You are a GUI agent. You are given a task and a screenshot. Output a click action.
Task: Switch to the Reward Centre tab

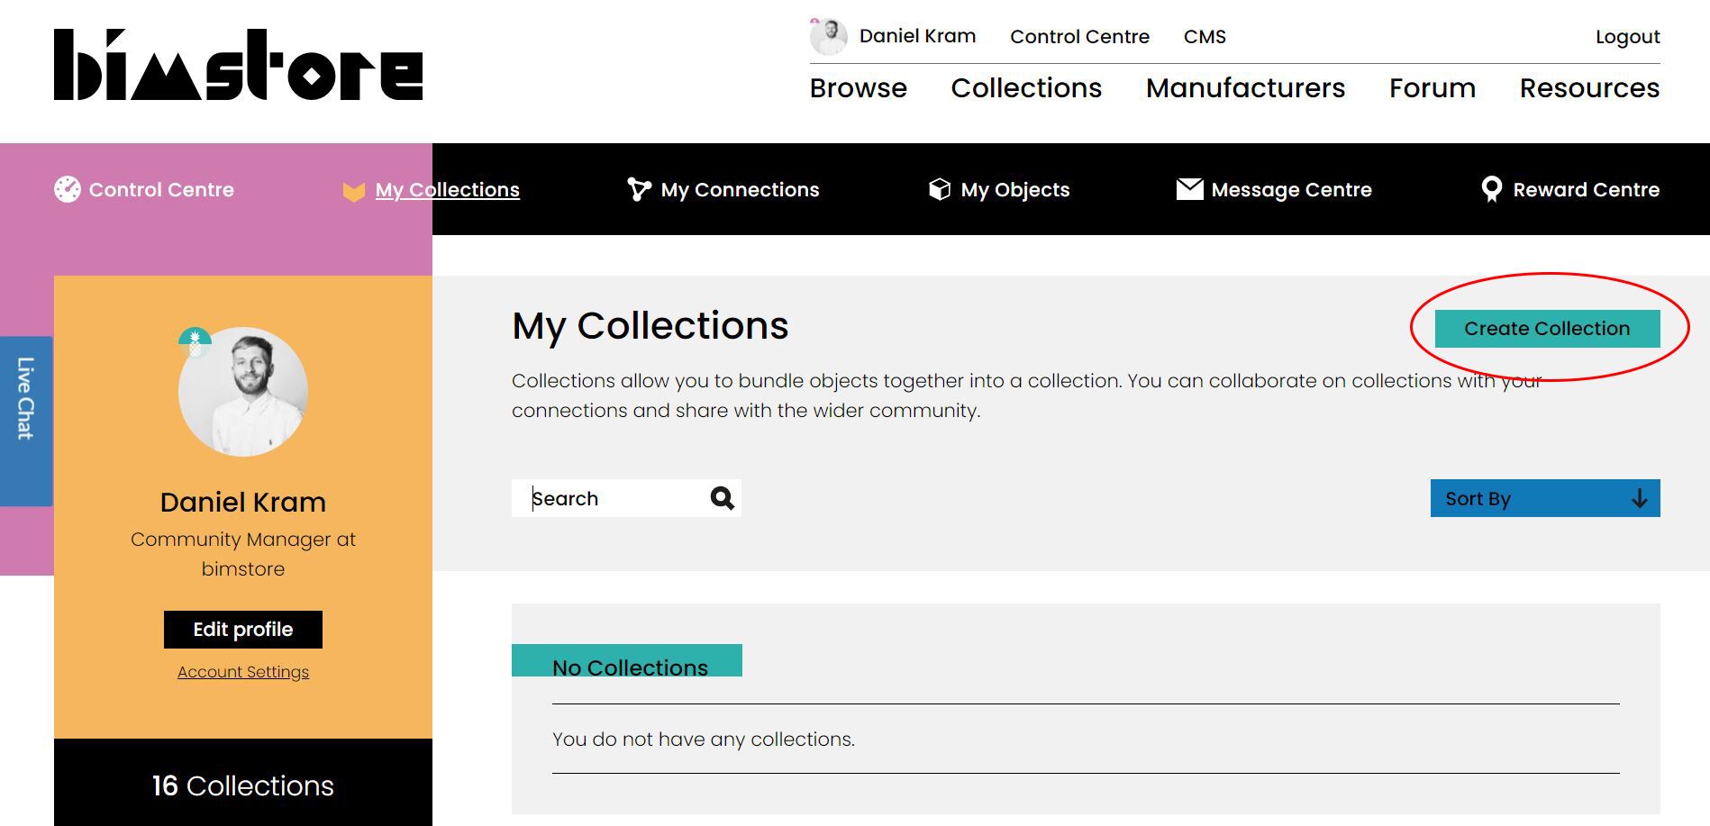click(x=1570, y=189)
